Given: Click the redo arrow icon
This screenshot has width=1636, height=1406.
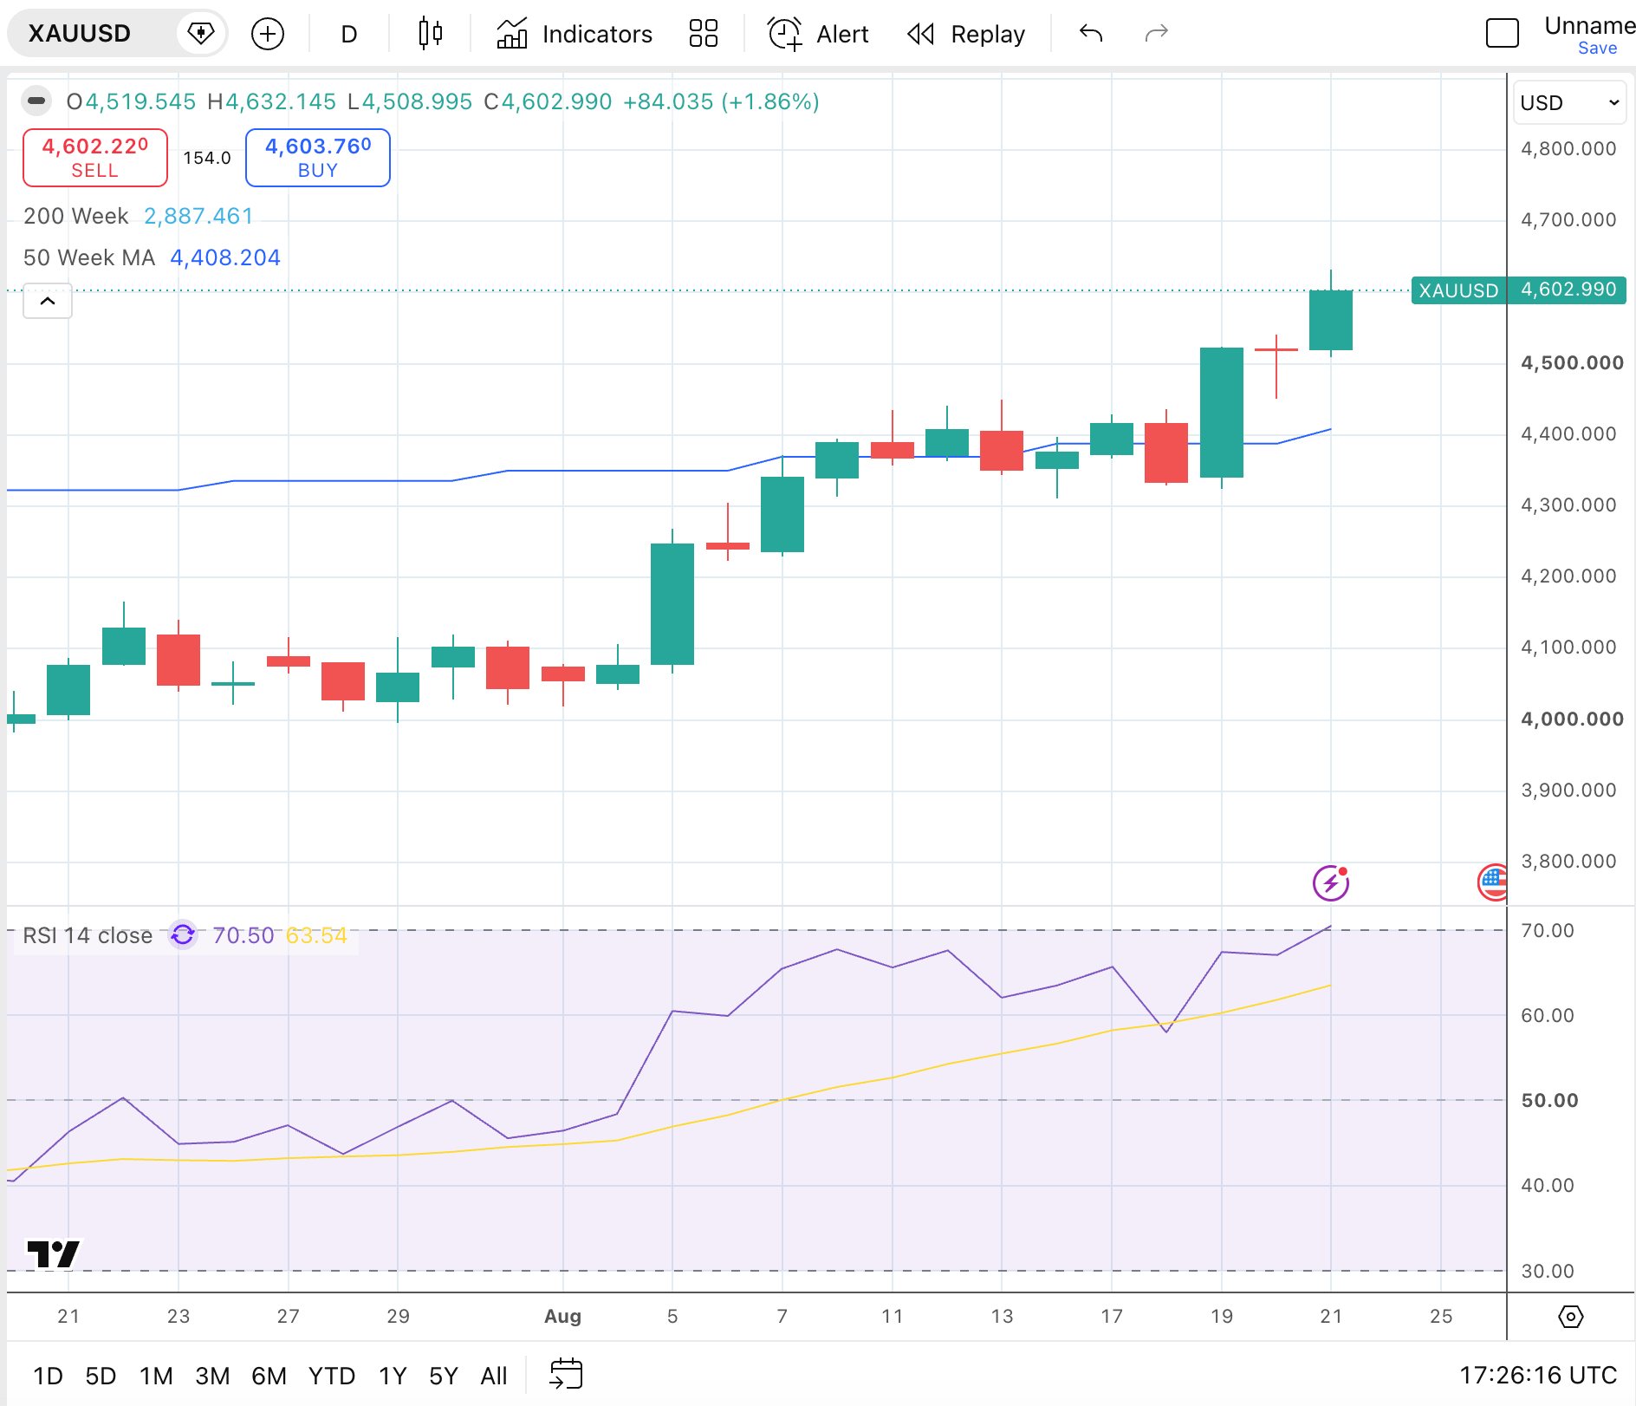Looking at the screenshot, I should point(1157,34).
